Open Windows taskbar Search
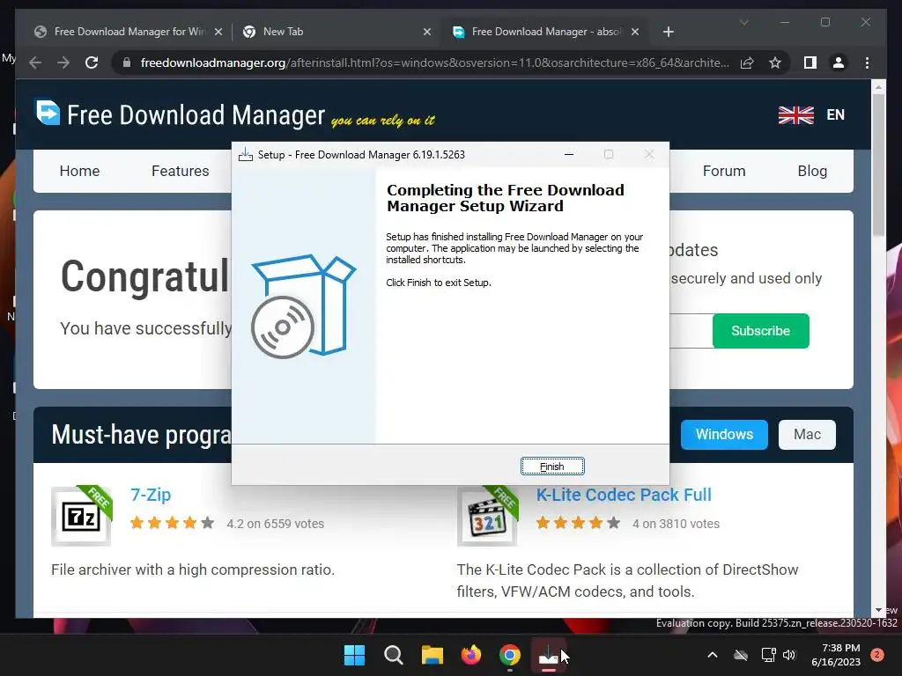Viewport: 902px width, 676px height. (394, 655)
